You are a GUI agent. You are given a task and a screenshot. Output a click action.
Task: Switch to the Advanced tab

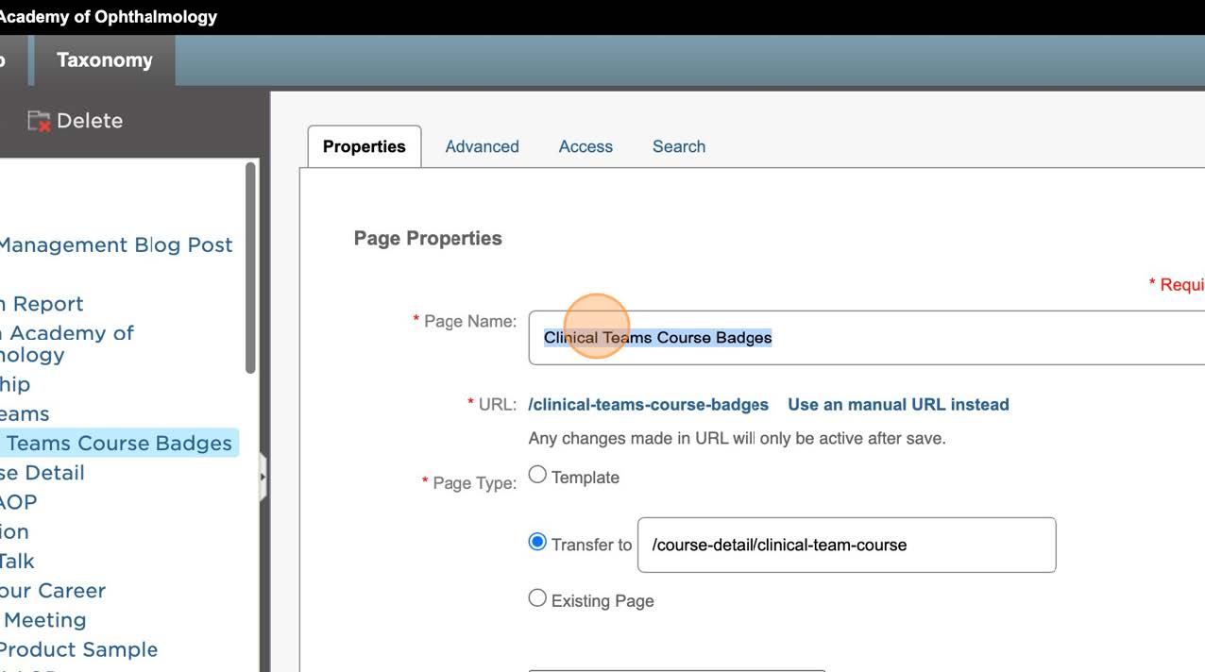pos(482,146)
